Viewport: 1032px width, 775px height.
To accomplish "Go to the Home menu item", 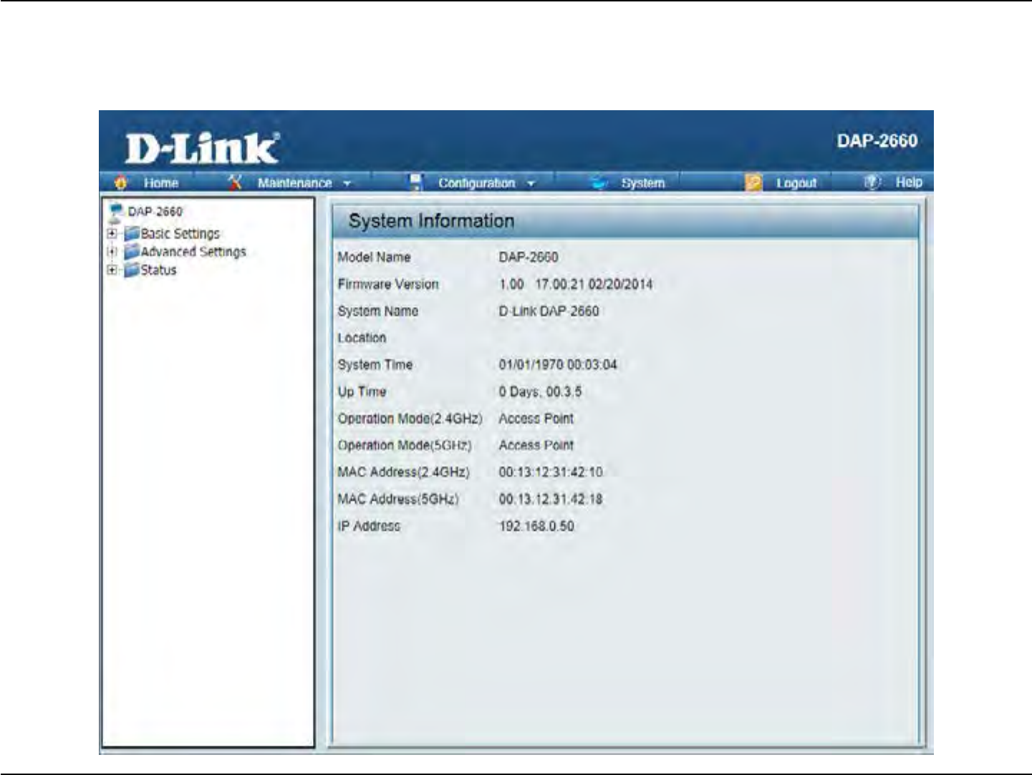I will 160,183.
